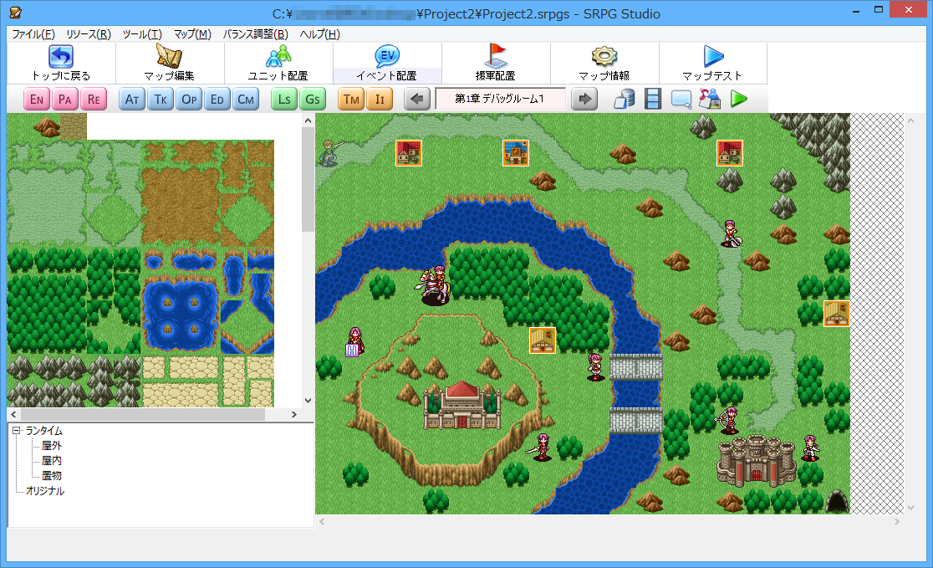Pick the brown mountain tile atop palette
Screen dimensions: 933x568
tap(47, 126)
